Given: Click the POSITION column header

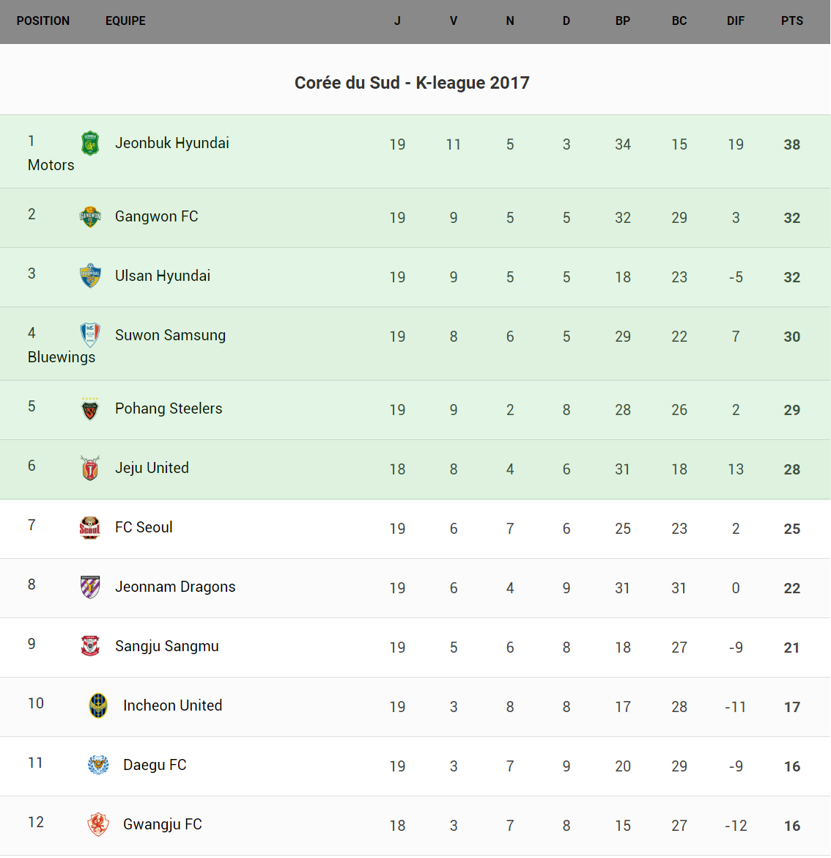Looking at the screenshot, I should pyautogui.click(x=43, y=21).
